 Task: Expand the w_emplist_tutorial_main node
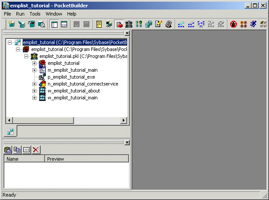[34, 98]
